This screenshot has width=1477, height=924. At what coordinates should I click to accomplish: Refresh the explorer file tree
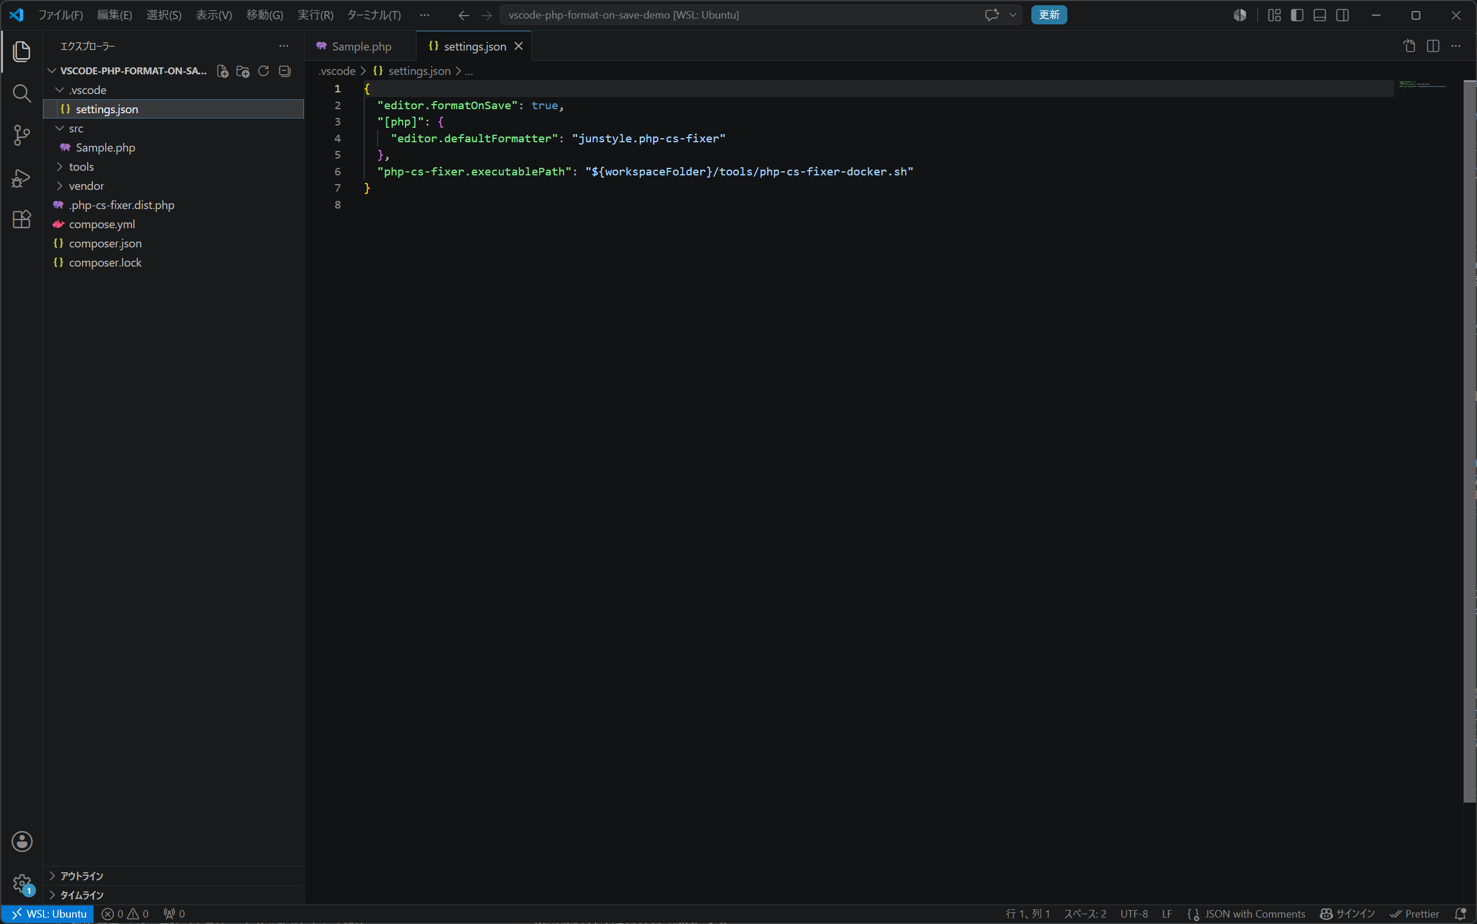[263, 71]
